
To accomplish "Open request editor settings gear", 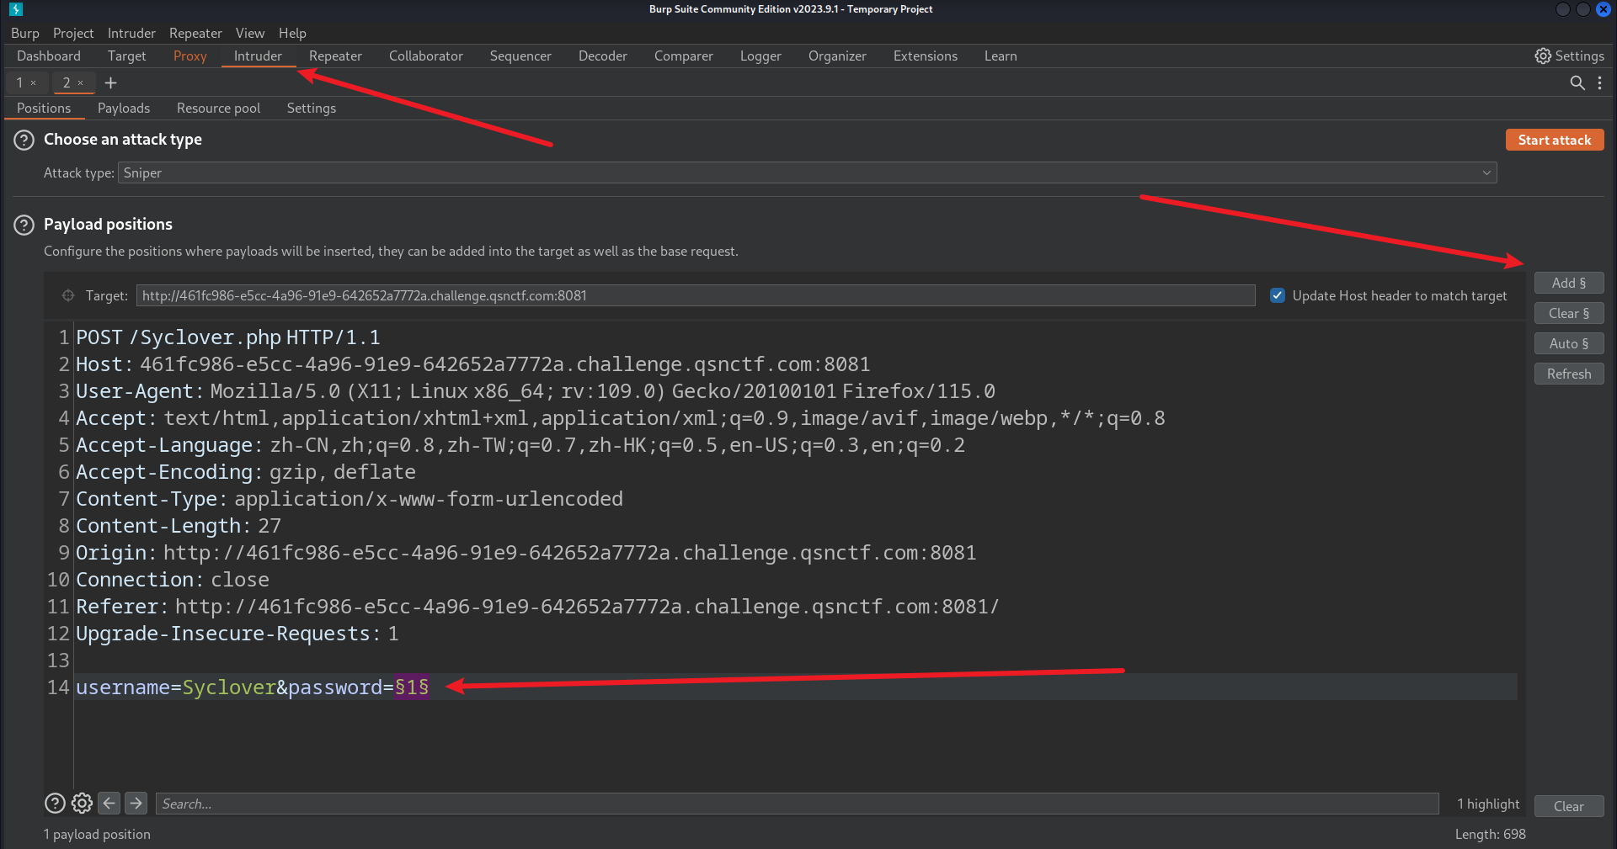I will (x=82, y=804).
